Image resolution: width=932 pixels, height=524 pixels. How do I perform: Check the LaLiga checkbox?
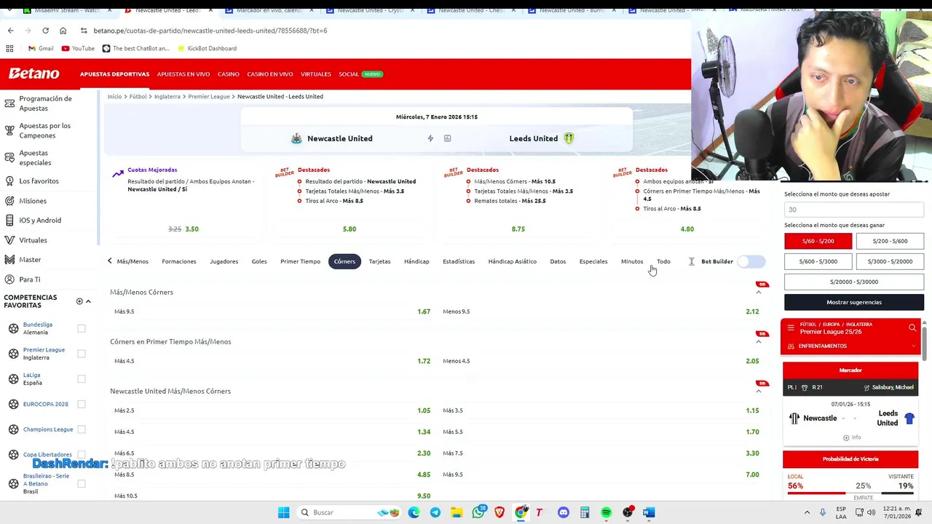tap(82, 378)
